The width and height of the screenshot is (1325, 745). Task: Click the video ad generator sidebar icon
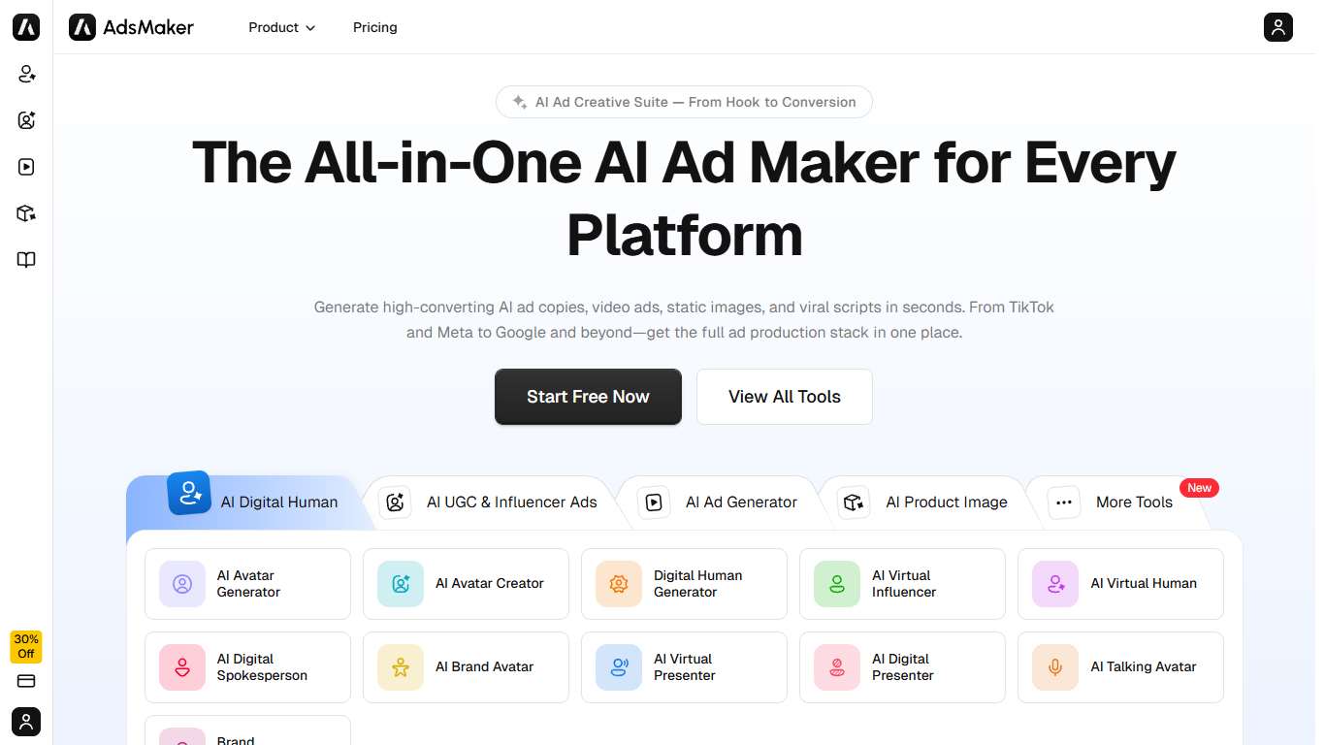(26, 167)
